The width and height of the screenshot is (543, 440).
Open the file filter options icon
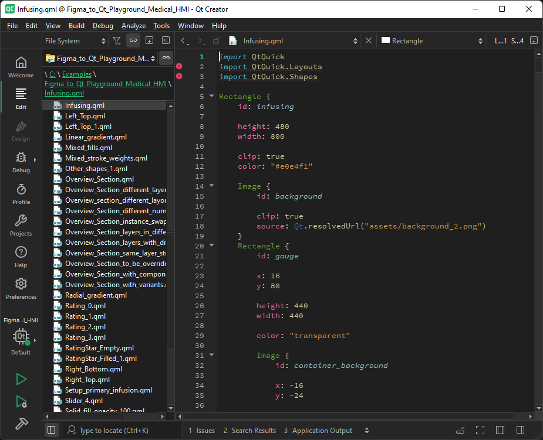117,41
